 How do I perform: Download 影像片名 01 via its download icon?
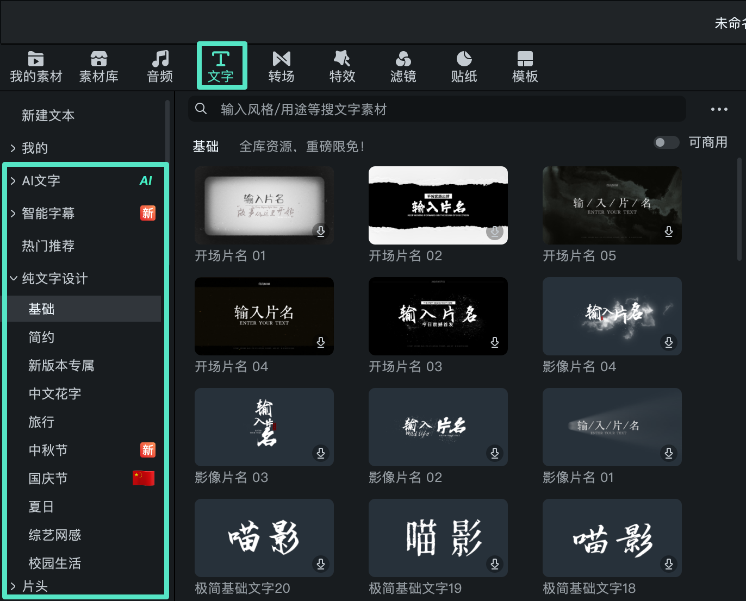coord(669,453)
